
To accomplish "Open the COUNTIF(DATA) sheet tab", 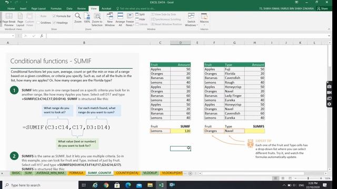I will 127,173.
